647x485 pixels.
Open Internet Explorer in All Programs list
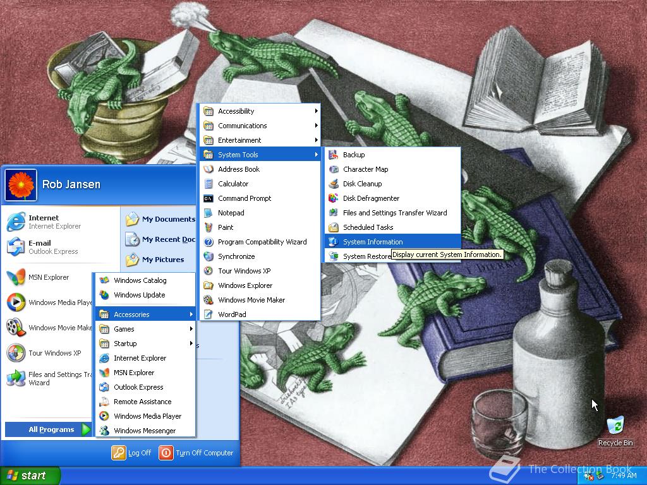(x=145, y=358)
